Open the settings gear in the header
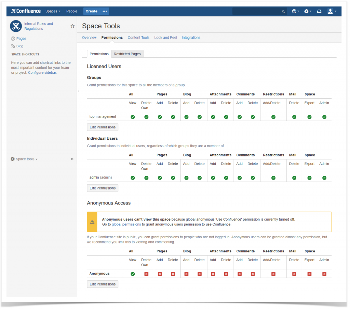The height and width of the screenshot is (309, 350). click(306, 11)
